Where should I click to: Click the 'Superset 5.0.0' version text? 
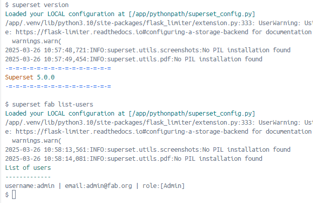point(30,77)
